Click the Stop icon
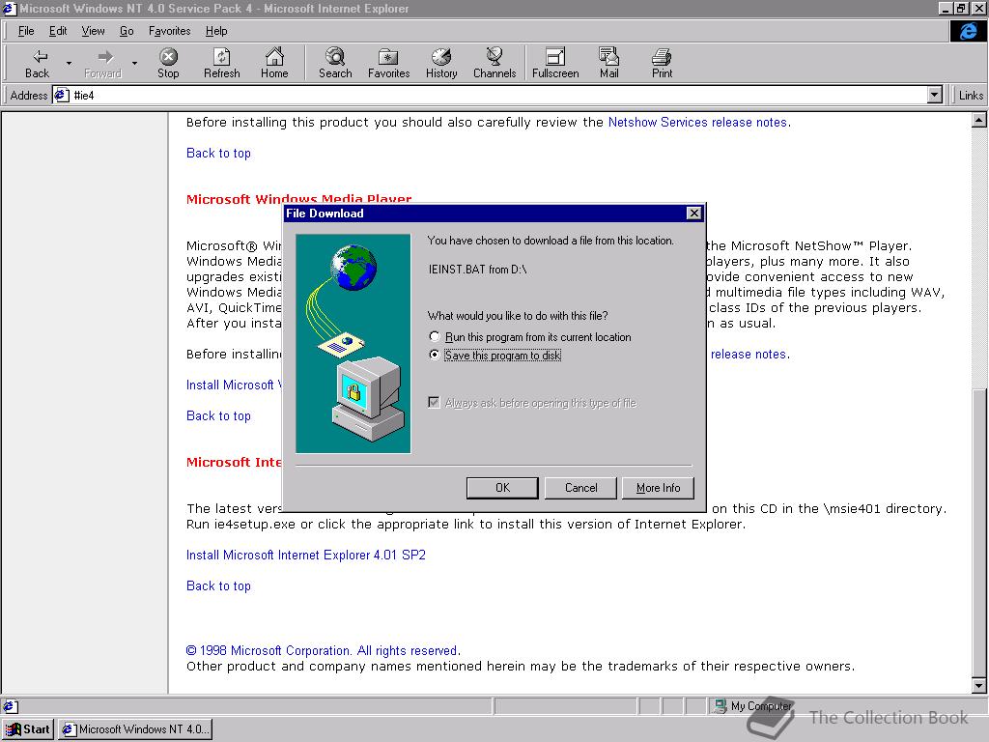989x742 pixels. (167, 62)
